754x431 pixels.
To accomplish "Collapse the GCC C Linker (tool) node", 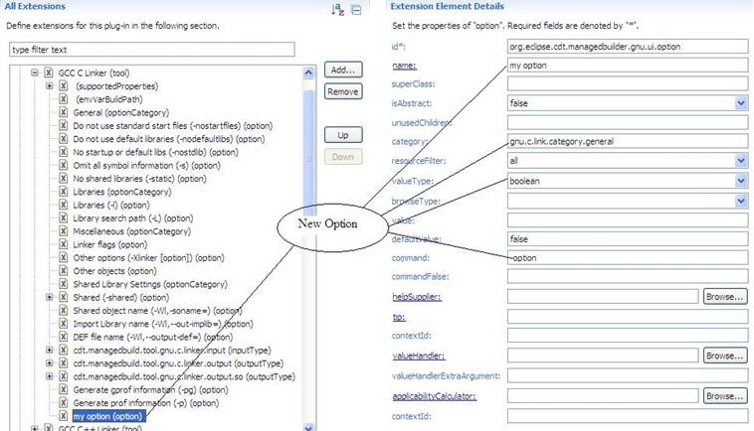I will [35, 72].
